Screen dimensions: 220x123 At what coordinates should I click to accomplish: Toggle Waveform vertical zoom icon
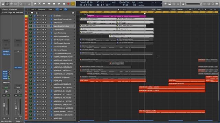pyautogui.click(x=190, y=9)
